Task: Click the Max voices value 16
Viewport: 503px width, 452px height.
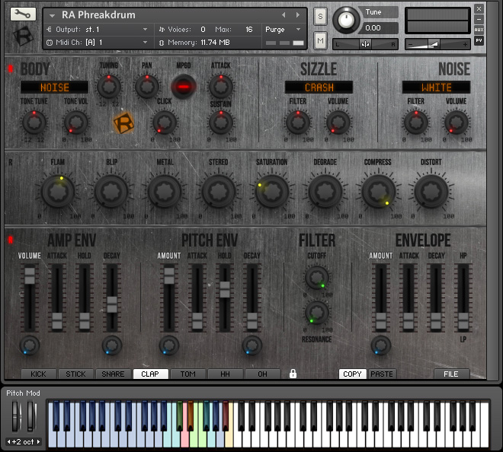Action: pos(249,30)
